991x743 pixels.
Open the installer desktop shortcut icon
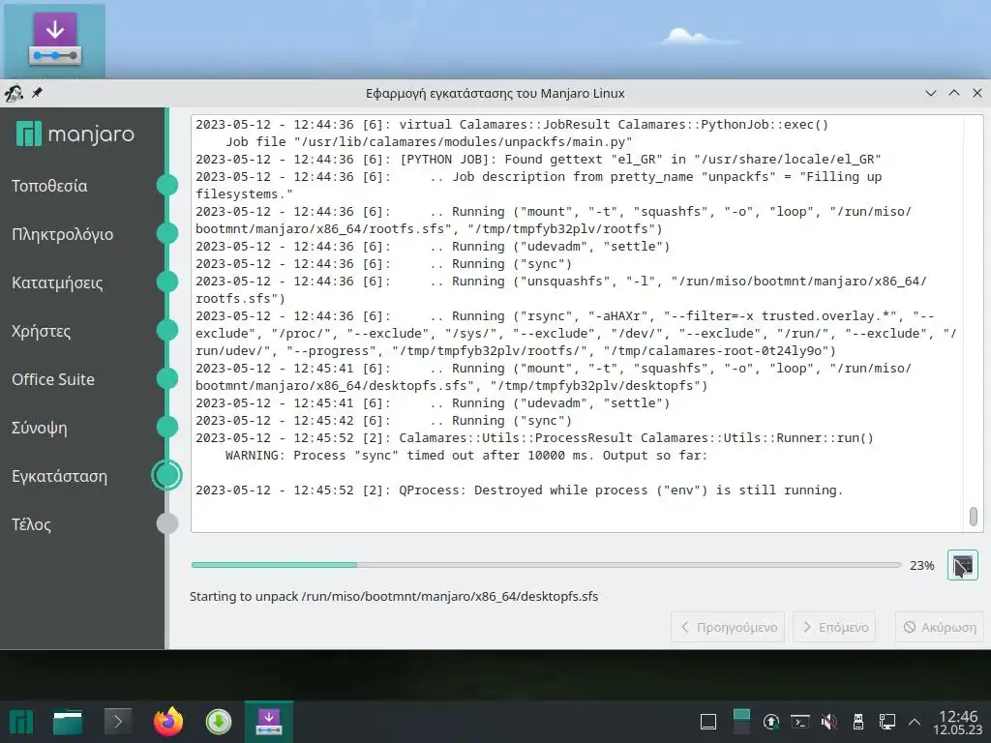(54, 41)
